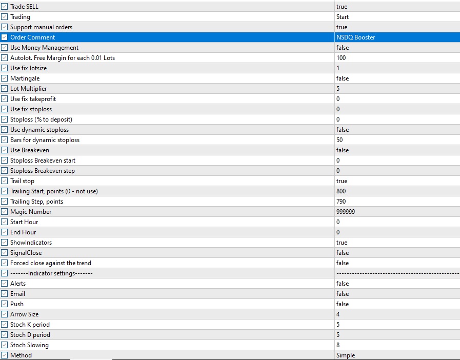The image size is (460, 360).
Task: Click the Lot Multiplier value 5
Action: click(338, 89)
